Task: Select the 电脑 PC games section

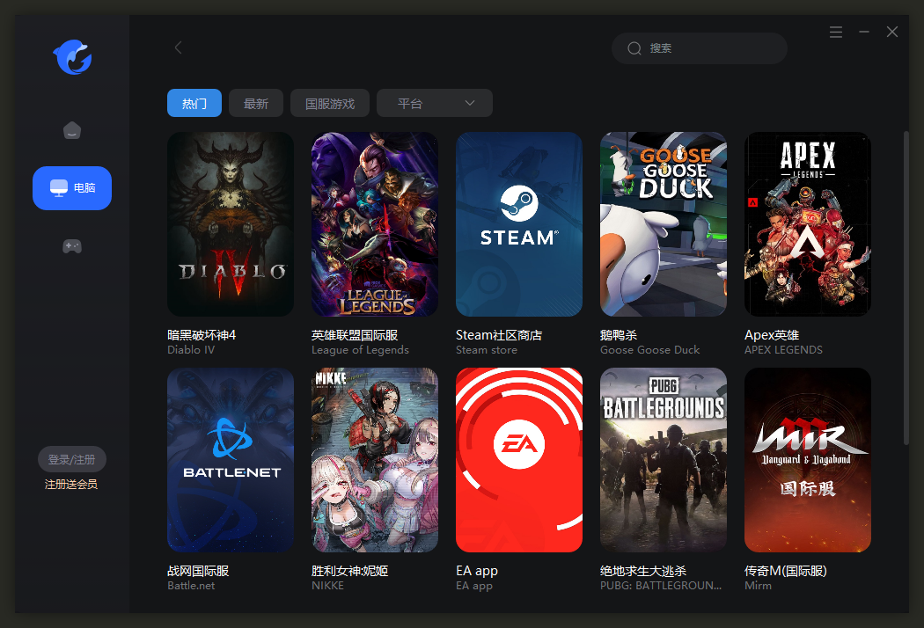Action: coord(72,188)
